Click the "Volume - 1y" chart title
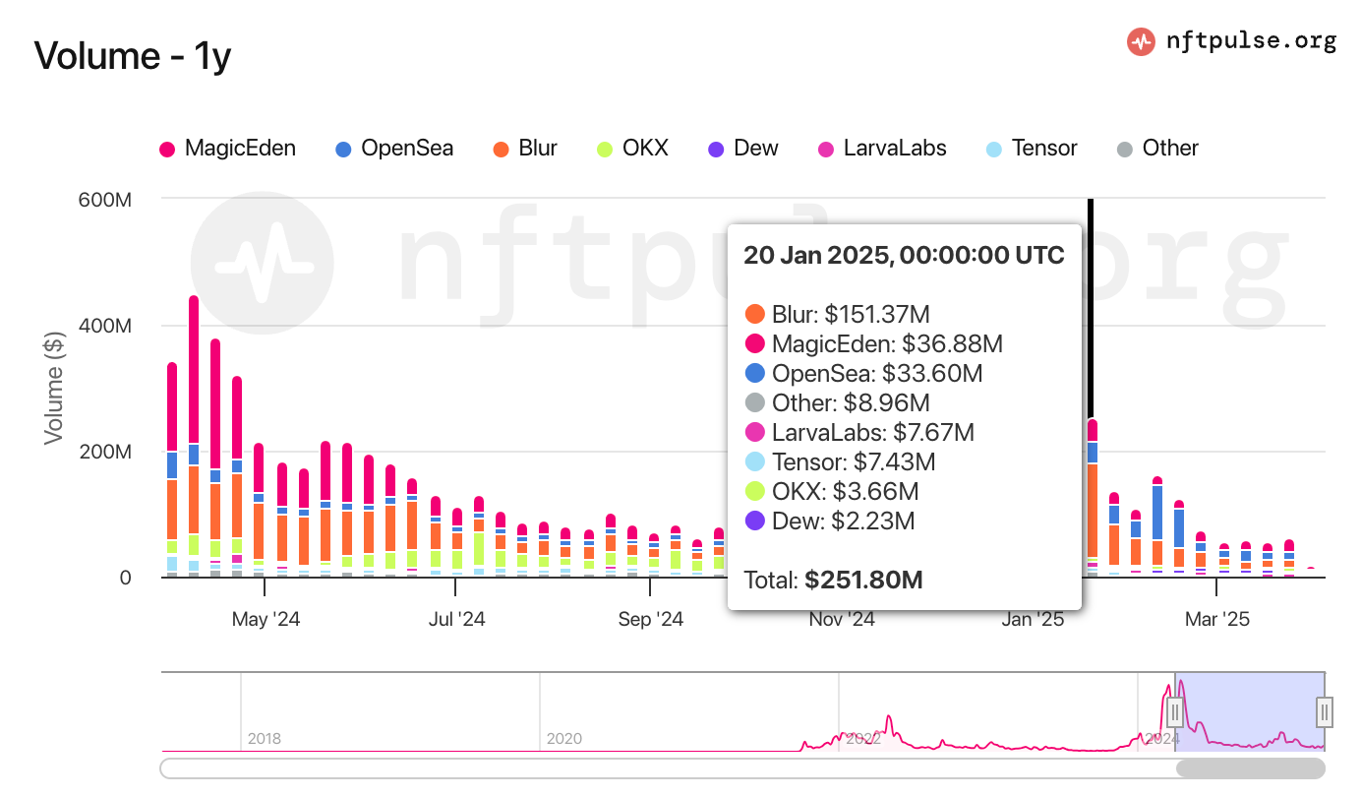The width and height of the screenshot is (1361, 797). click(x=133, y=56)
